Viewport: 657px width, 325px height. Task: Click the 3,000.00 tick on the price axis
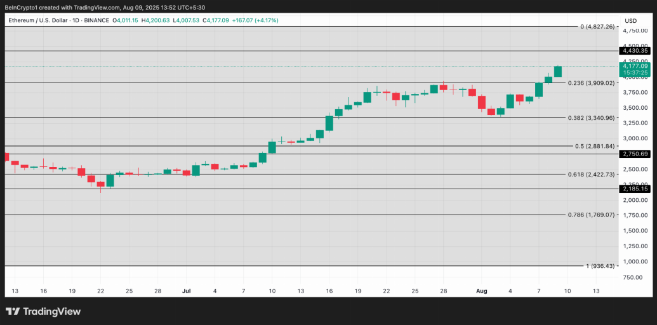pyautogui.click(x=635, y=138)
